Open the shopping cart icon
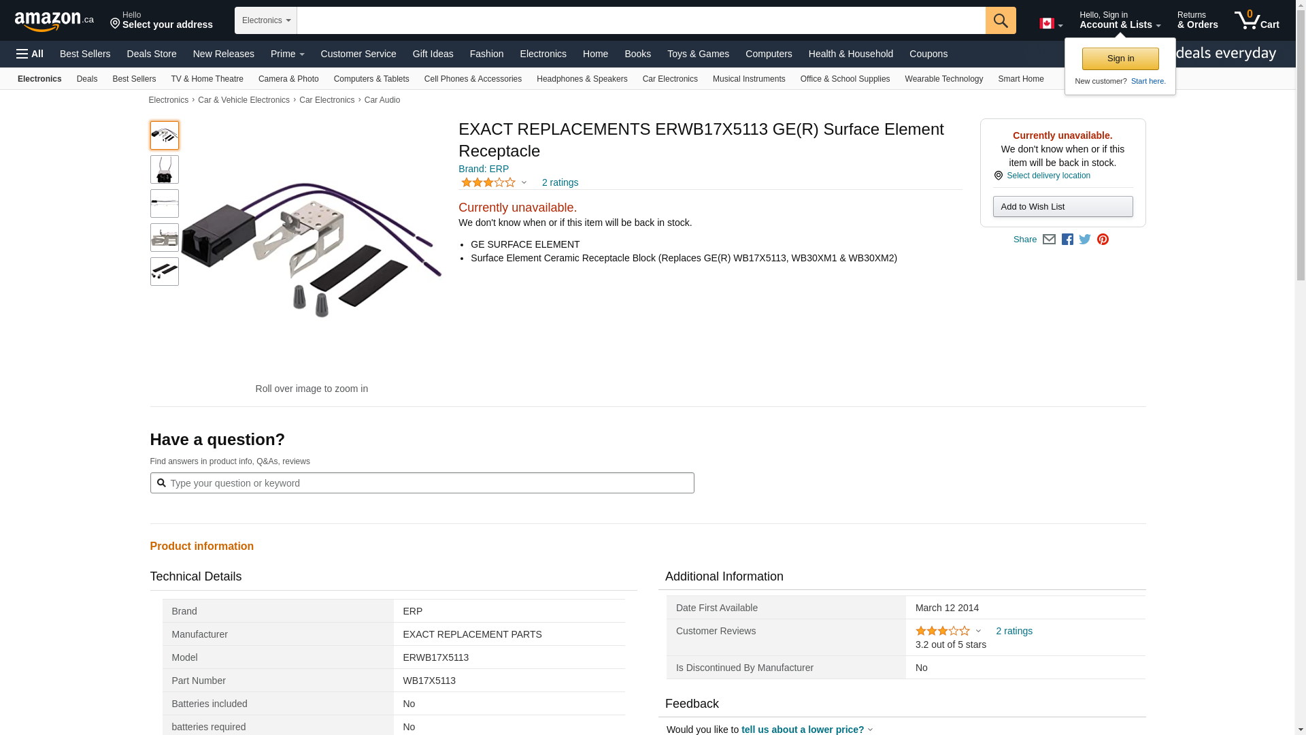This screenshot has height=735, width=1306. (1256, 20)
